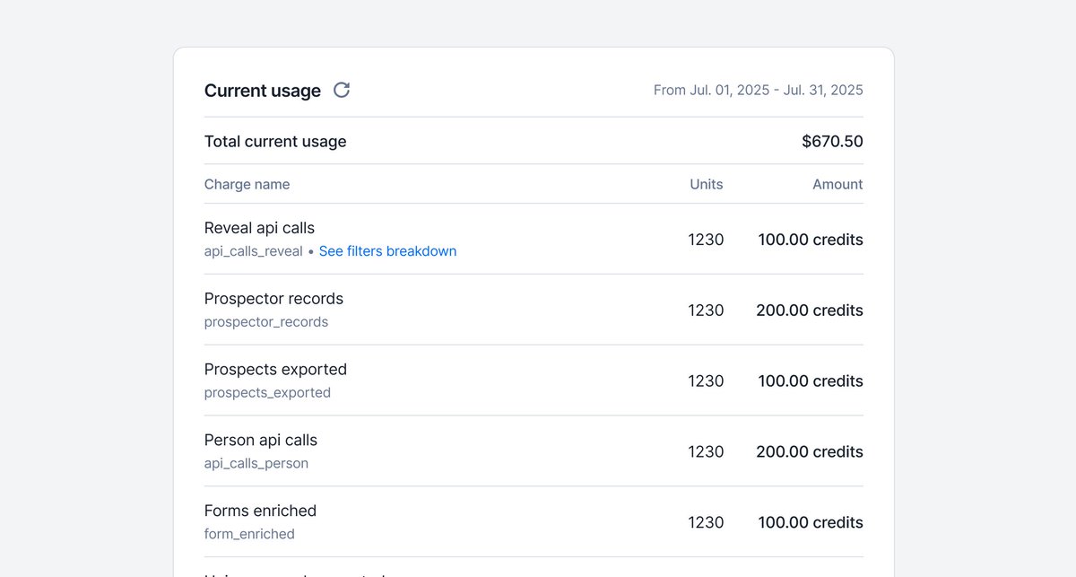Click the api_calls_reveal code text
Image resolution: width=1076 pixels, height=577 pixels.
click(254, 251)
